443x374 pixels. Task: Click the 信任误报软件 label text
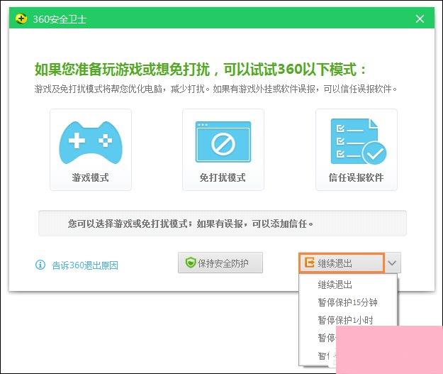tap(357, 177)
